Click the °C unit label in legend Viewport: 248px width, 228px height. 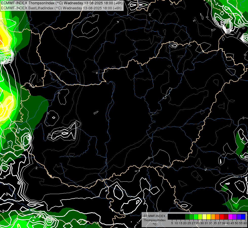pos(155,224)
